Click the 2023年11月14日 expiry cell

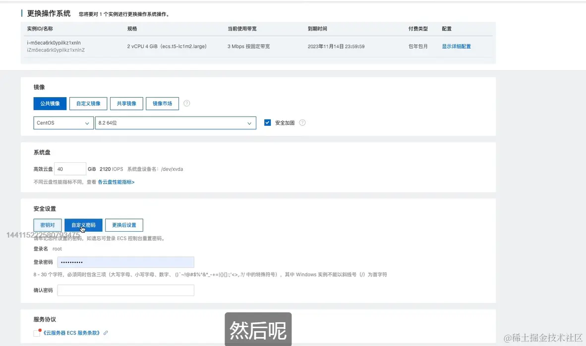coord(336,47)
